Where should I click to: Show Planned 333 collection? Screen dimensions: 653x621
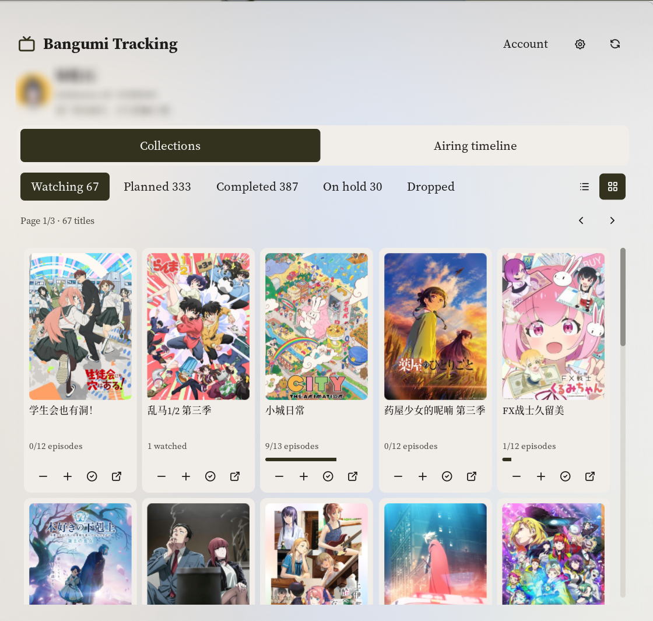tap(157, 187)
